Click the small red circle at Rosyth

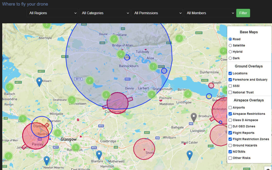coord(211,86)
